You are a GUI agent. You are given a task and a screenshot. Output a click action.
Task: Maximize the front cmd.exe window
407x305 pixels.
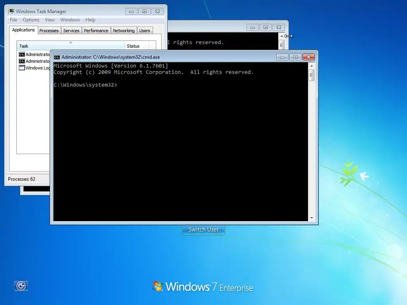[295, 57]
